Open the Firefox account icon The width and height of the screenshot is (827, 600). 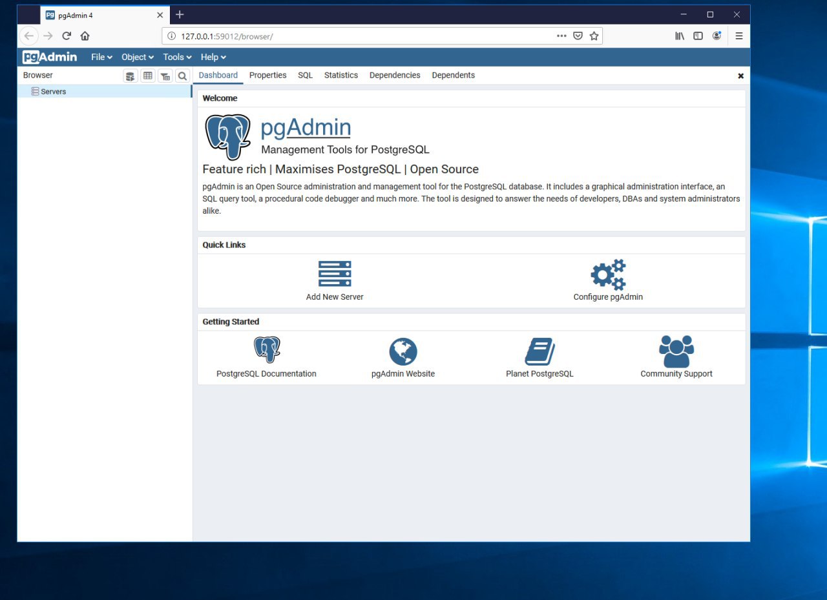pyautogui.click(x=717, y=36)
